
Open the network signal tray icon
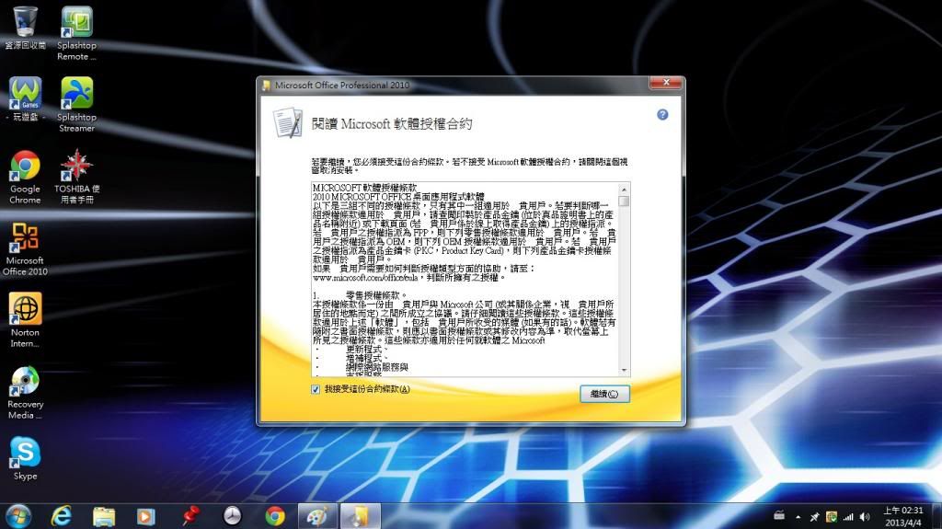848,516
